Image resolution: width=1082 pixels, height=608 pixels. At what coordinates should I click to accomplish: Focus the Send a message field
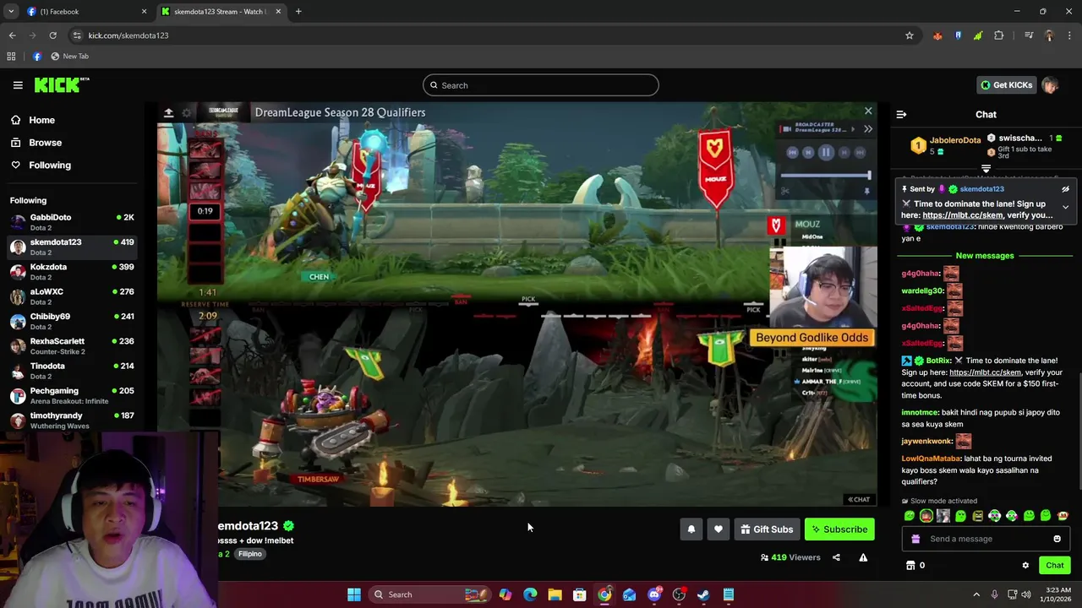985,539
